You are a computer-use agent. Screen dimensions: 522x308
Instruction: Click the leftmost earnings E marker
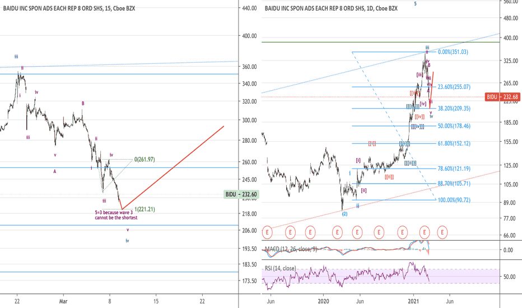(x=267, y=232)
